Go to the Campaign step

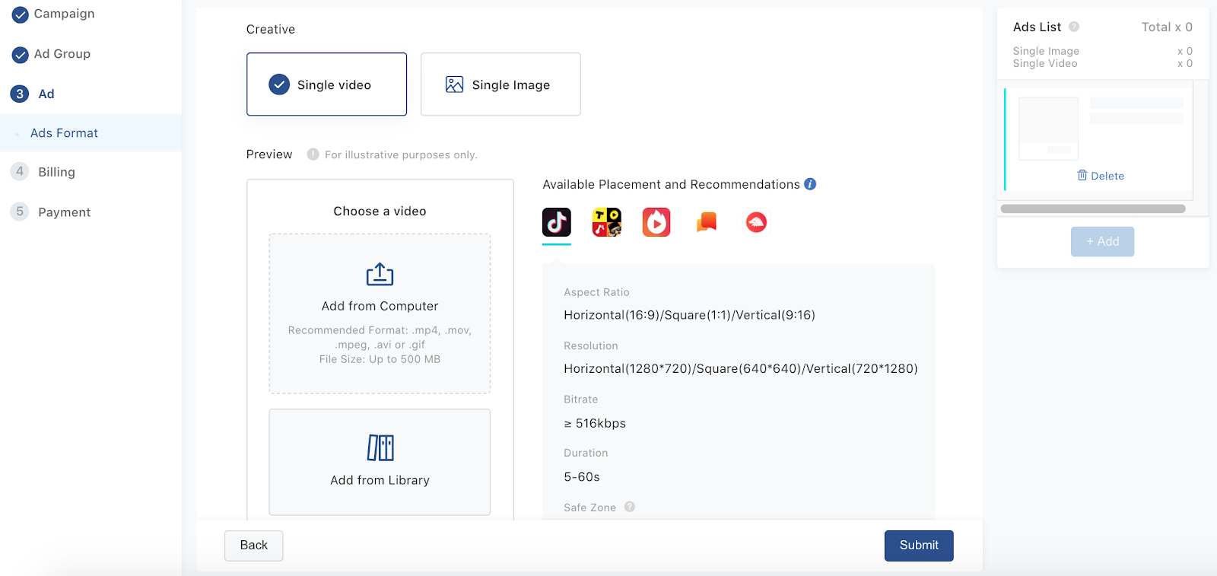pyautogui.click(x=65, y=14)
